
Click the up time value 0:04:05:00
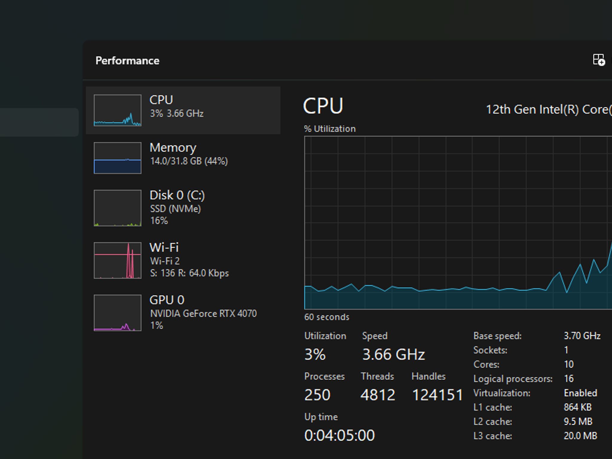pos(339,435)
